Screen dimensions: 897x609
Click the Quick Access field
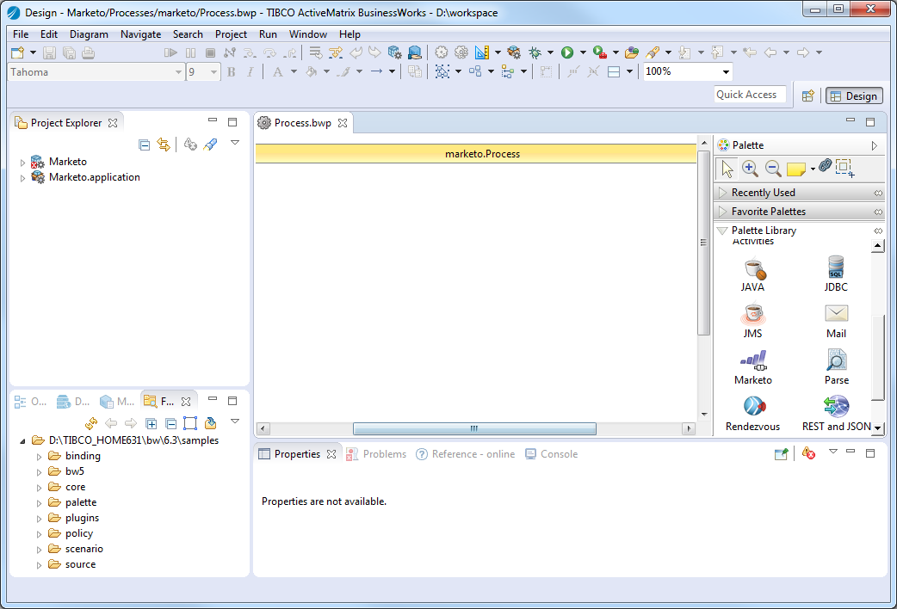click(749, 95)
